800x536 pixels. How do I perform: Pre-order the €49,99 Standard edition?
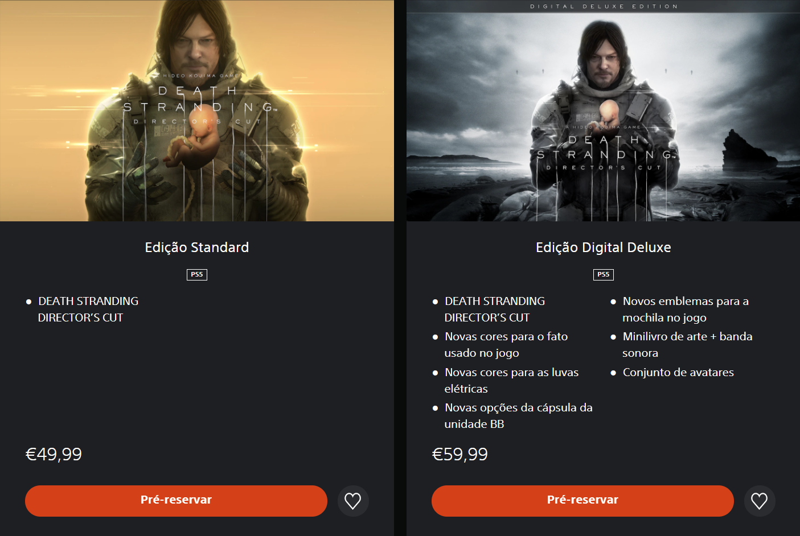pyautogui.click(x=176, y=501)
